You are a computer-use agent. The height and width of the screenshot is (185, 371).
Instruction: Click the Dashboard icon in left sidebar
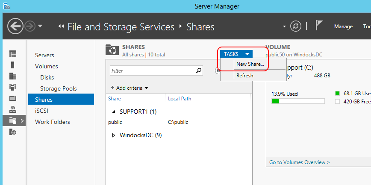point(13,54)
